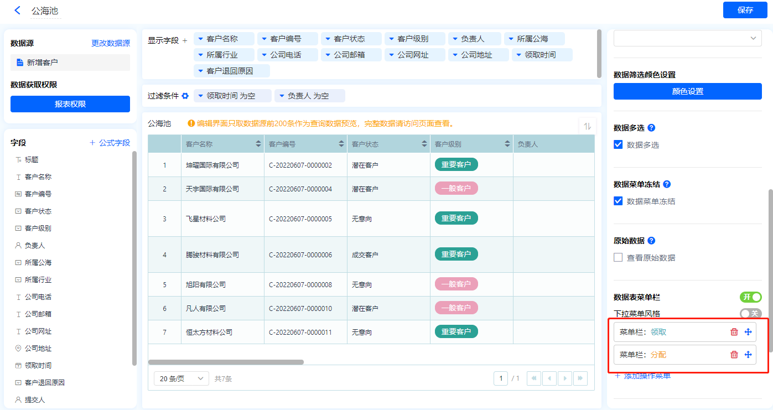Screen dimensions: 773x410
Task: Delete the 领取 menu bar item
Action: click(734, 332)
